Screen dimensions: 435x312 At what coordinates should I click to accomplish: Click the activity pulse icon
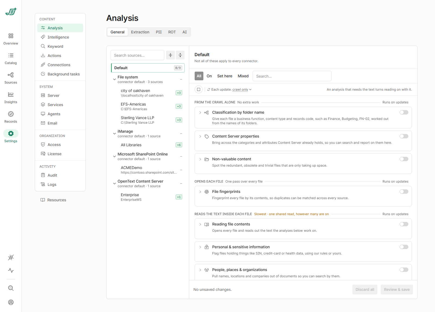pos(11,270)
